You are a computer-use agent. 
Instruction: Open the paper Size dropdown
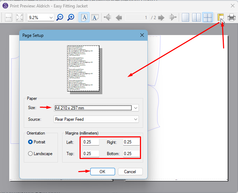pyautogui.click(x=136, y=108)
